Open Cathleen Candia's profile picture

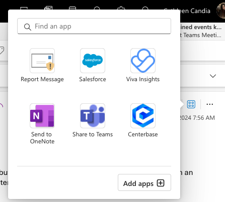[220, 11]
